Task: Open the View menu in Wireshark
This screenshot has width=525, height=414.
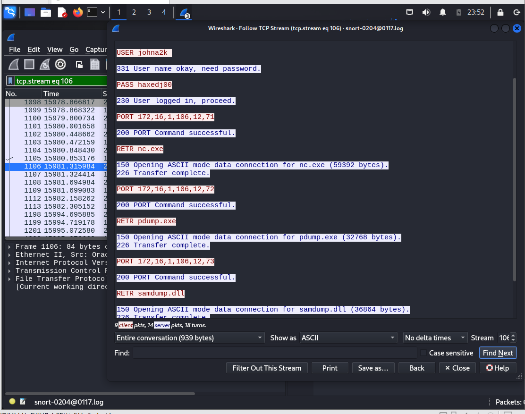Action: [x=55, y=50]
